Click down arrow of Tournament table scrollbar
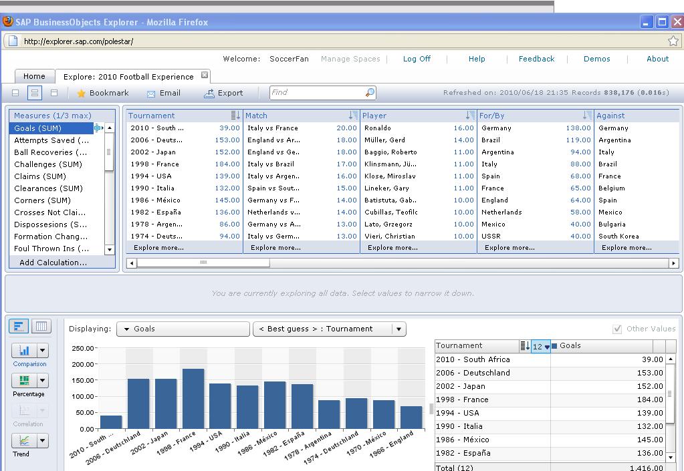Screen dimensions: 684x471 (x=671, y=457)
